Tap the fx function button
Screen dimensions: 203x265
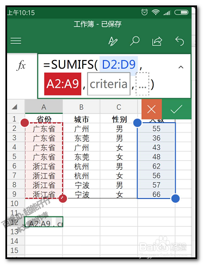click(21, 65)
